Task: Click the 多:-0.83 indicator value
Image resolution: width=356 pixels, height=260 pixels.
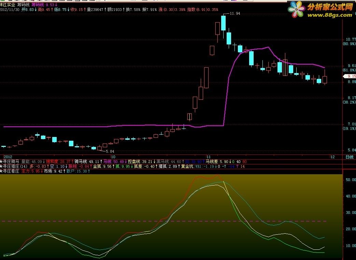Action: (39, 166)
